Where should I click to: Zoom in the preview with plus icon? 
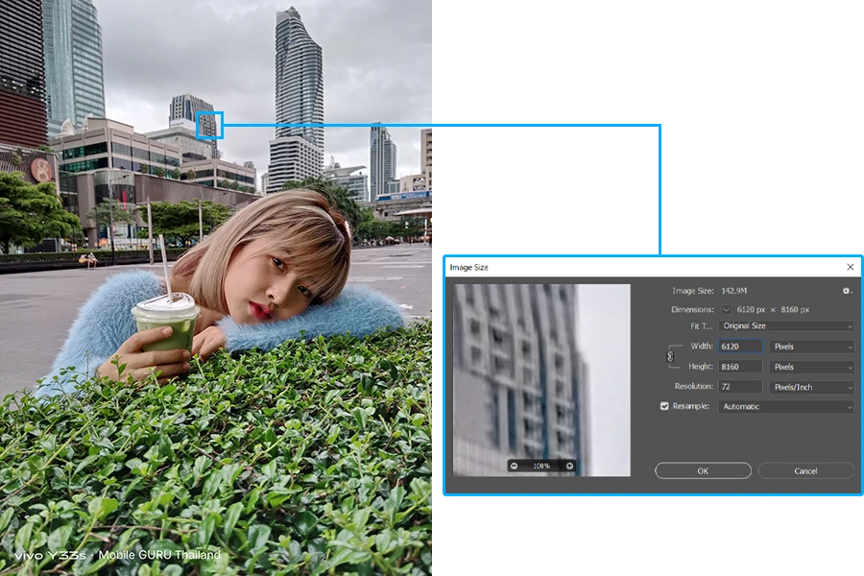coord(569,466)
